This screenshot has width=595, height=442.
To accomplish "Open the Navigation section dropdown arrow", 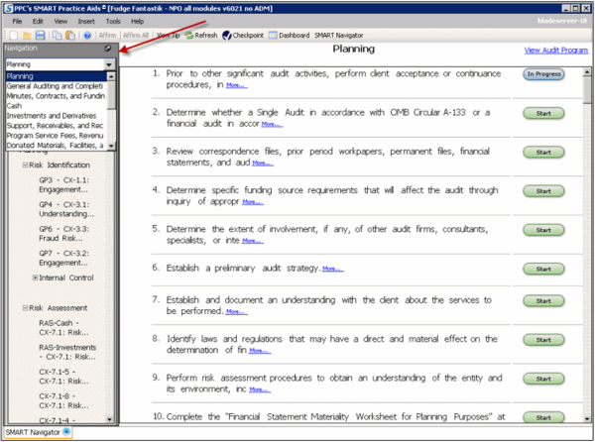I will [x=110, y=63].
